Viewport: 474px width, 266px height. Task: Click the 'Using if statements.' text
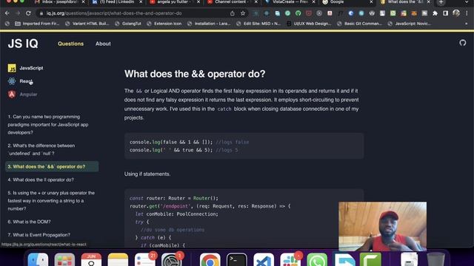click(x=147, y=174)
